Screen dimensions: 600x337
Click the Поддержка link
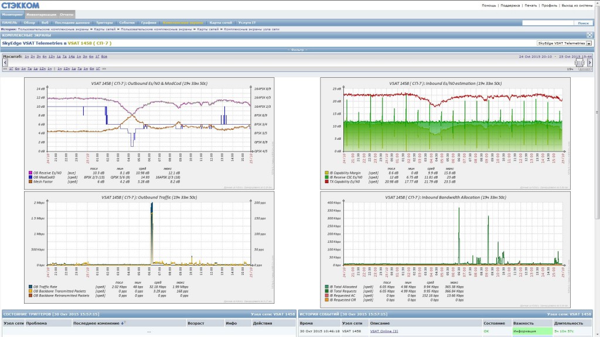coord(510,5)
